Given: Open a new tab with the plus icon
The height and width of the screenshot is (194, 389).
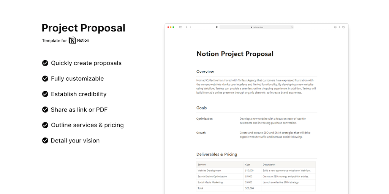Looking at the screenshot, I should pos(339,27).
